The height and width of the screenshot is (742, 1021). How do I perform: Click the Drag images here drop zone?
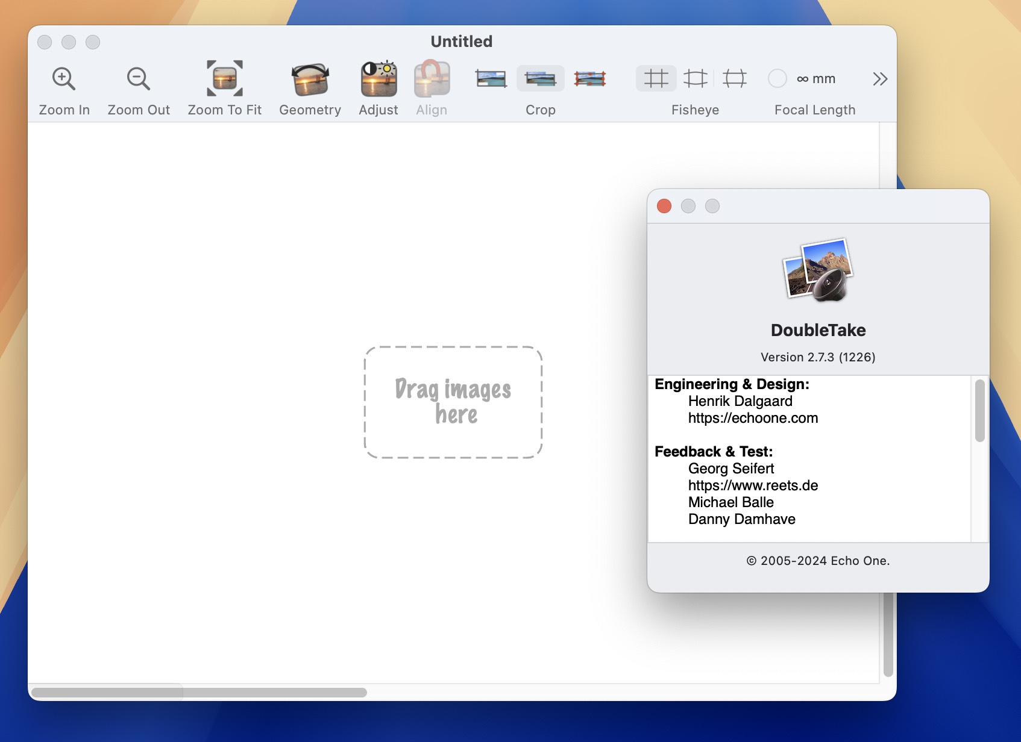tap(453, 402)
